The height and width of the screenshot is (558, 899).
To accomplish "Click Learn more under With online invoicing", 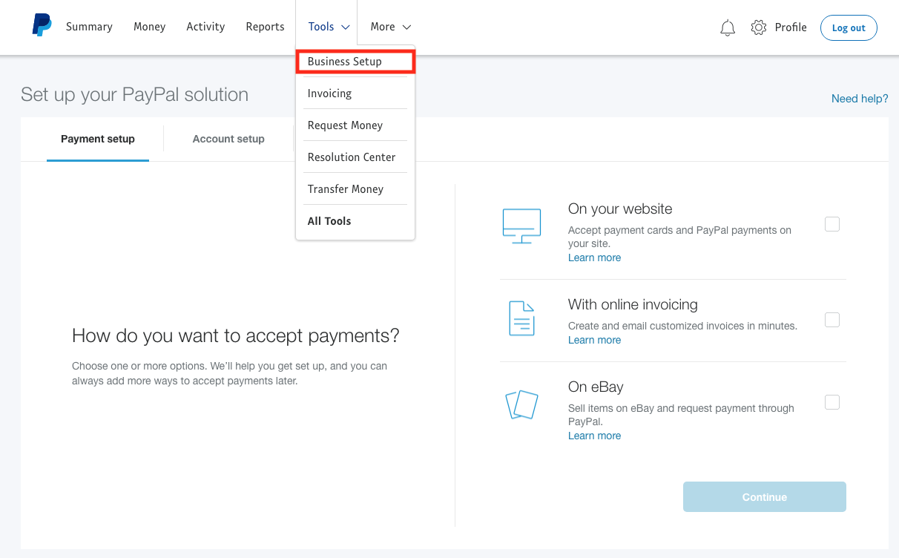I will pyautogui.click(x=594, y=340).
